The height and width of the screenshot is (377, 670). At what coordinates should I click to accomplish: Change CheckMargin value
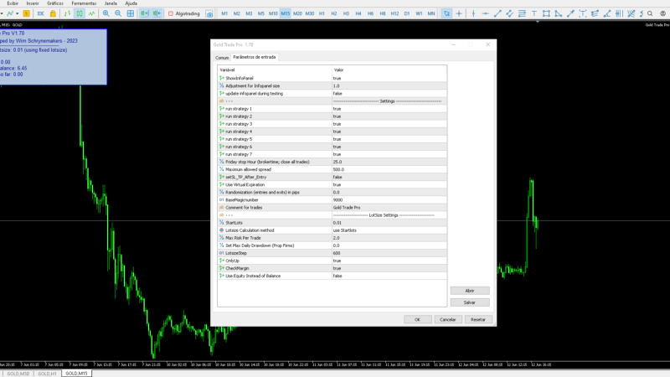click(389, 268)
